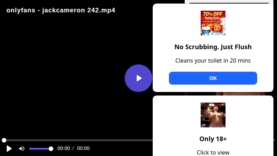Select the 'Click to view' text

coord(213,152)
